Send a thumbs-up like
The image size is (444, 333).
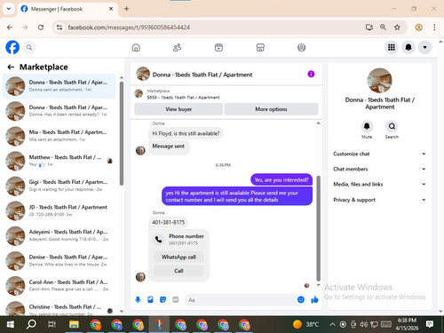pyautogui.click(x=314, y=300)
